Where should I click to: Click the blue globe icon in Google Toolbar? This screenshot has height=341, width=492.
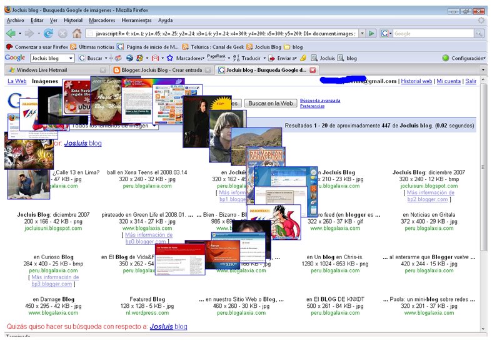(129, 58)
